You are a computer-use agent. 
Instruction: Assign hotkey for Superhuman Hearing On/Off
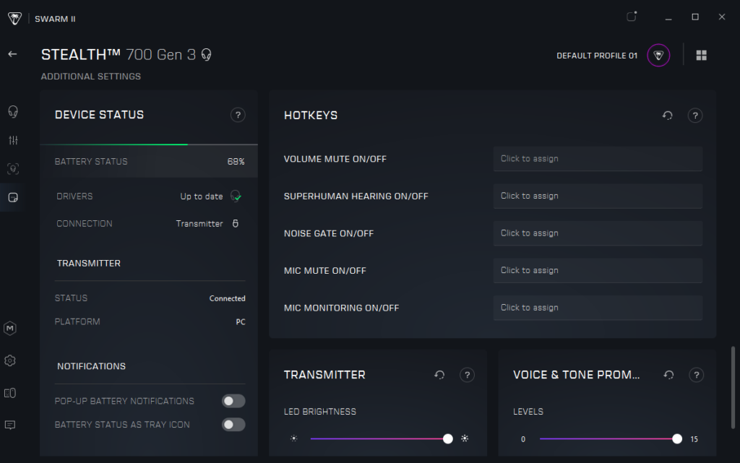pos(597,196)
